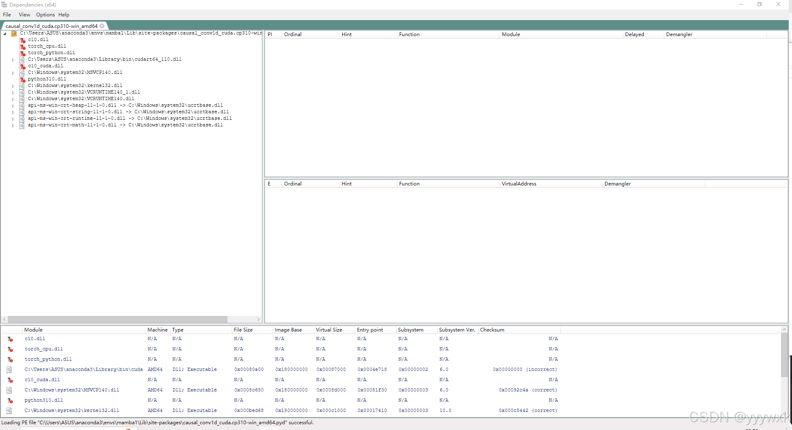Click the file icon of MSVCP140.dll in module list
Viewport: 792px width, 430px height.
pos(9,390)
